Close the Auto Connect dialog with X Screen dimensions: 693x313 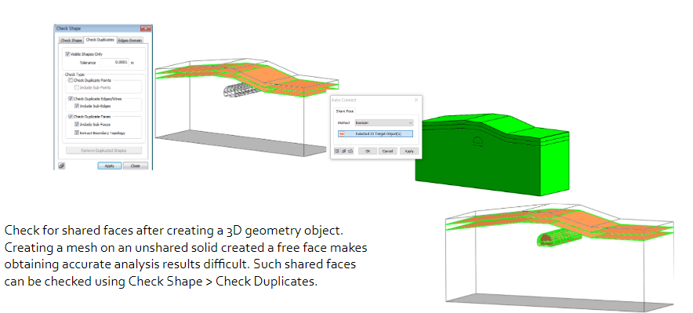tap(416, 100)
